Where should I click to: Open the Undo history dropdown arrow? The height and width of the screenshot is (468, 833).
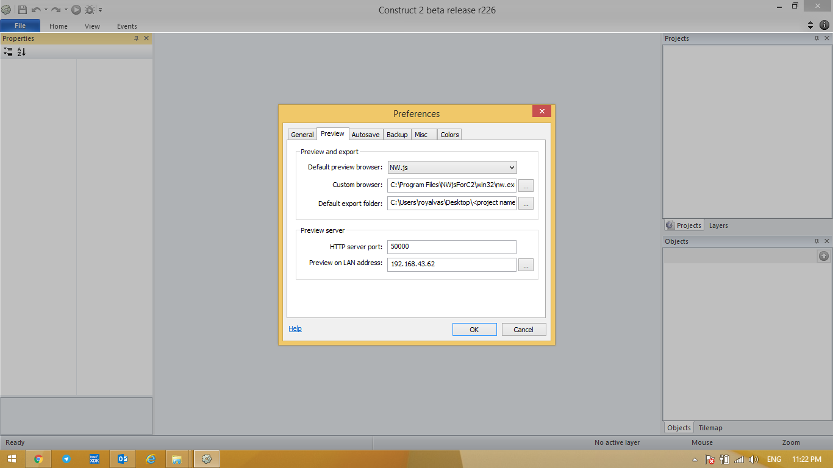coord(46,10)
